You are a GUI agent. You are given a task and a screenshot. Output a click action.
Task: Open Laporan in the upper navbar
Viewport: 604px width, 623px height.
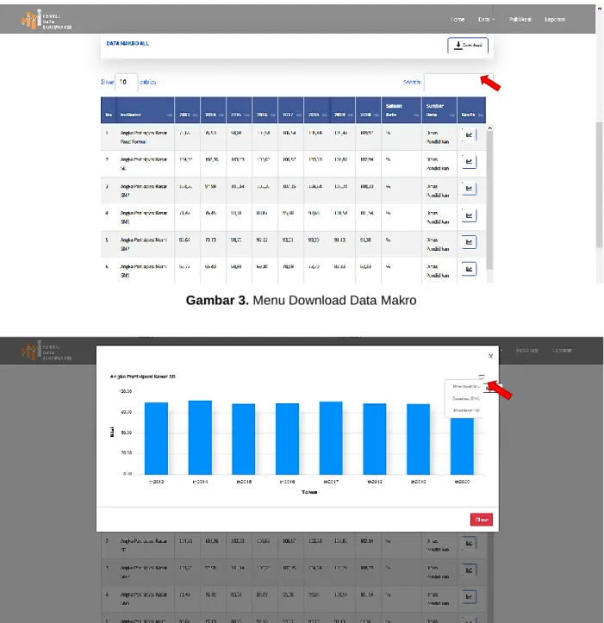tap(554, 20)
